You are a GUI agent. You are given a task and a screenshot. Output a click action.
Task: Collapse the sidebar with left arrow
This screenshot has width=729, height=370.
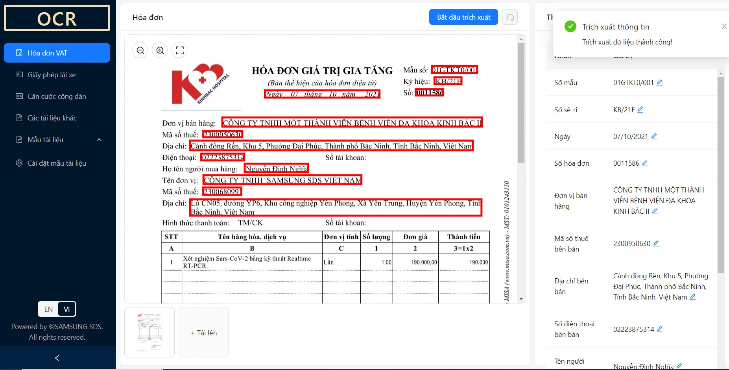(x=57, y=358)
